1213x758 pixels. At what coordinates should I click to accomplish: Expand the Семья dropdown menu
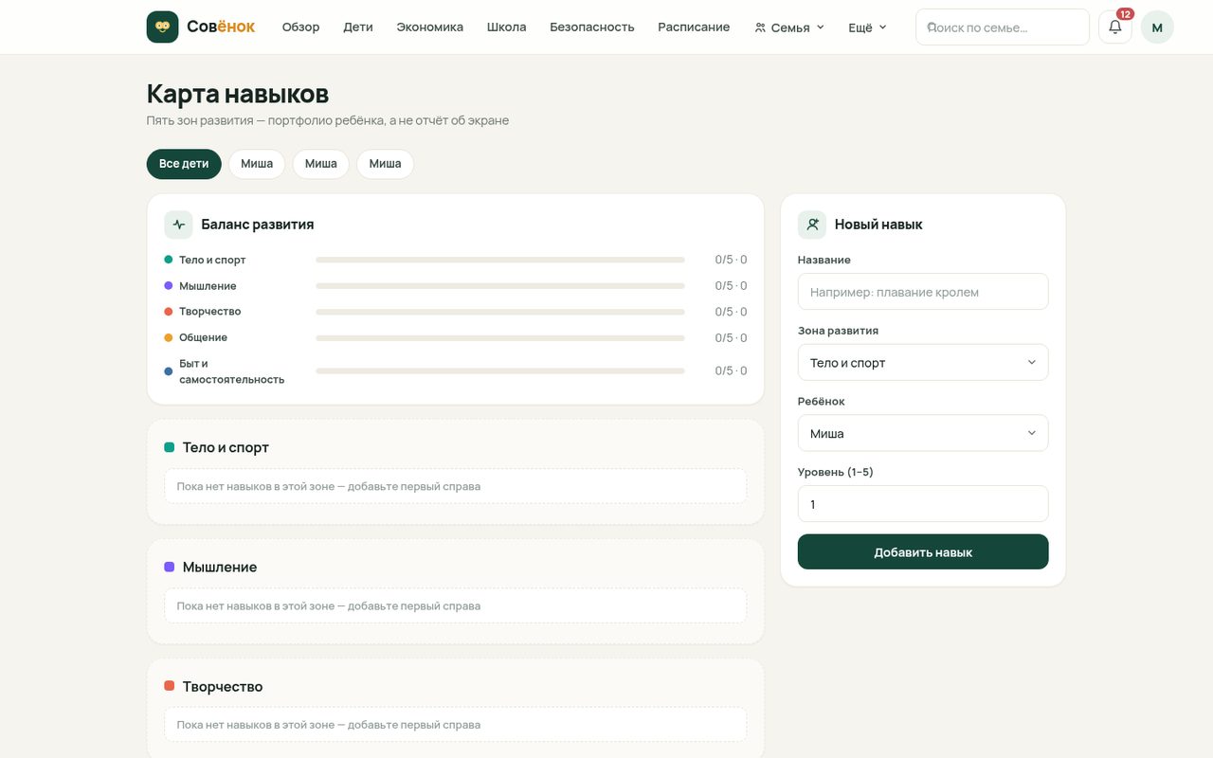point(789,27)
